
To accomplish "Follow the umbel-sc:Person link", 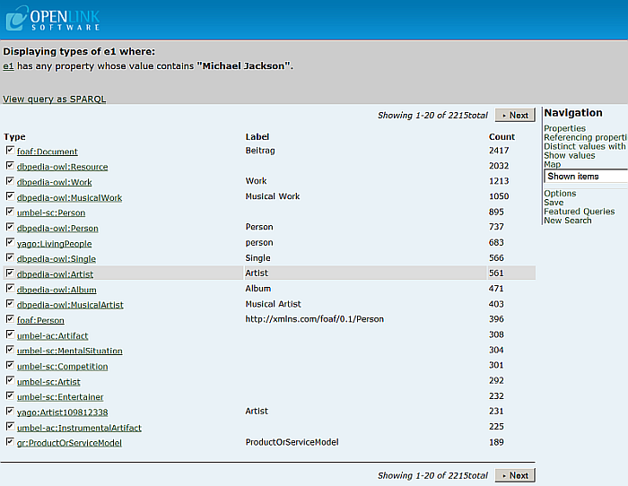I will (x=51, y=213).
